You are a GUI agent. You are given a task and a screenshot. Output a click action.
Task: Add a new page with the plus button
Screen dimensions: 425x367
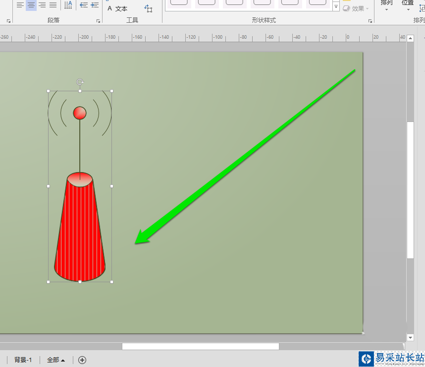82,360
